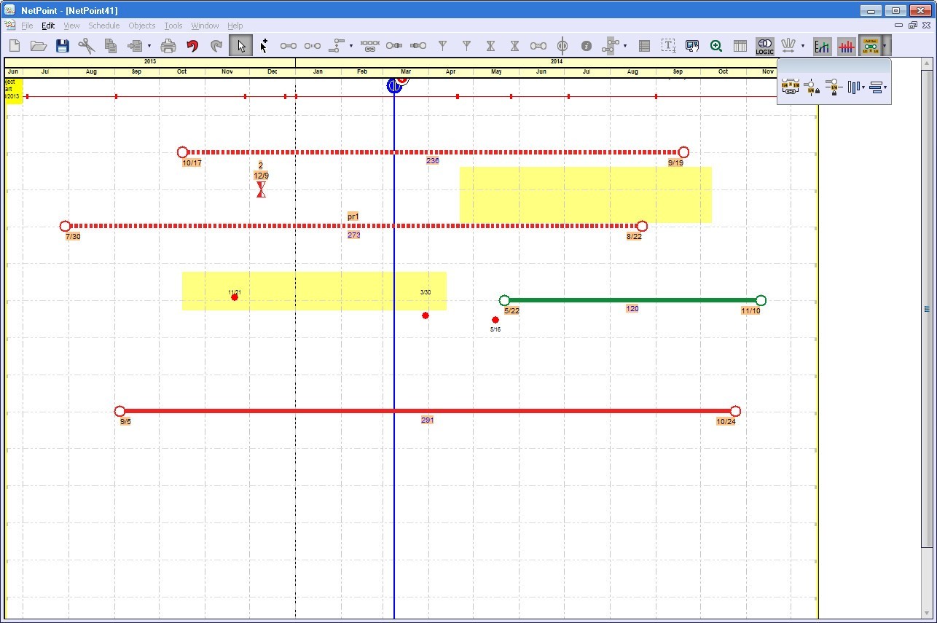Open the File menu
This screenshot has height=623, width=937.
click(x=27, y=26)
